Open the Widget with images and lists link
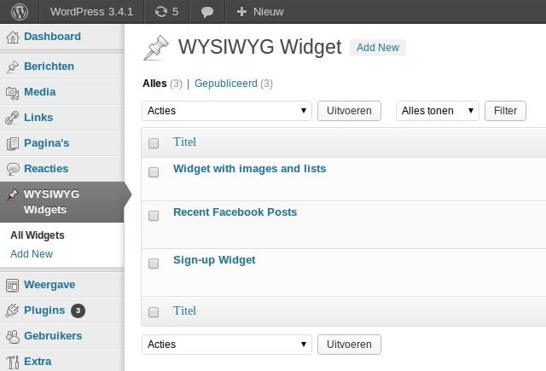 point(249,169)
